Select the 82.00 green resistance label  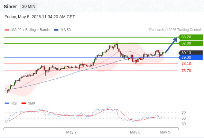(191, 43)
